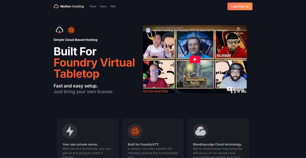The image size is (306, 158).
Task: Click the channel avatar on the video
Action: point(148,30)
